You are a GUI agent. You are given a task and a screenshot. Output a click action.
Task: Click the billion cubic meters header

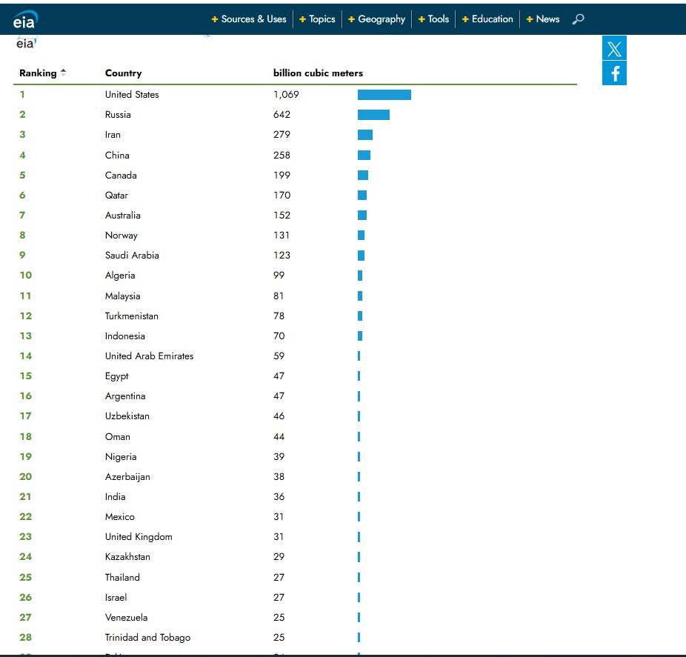tap(318, 73)
